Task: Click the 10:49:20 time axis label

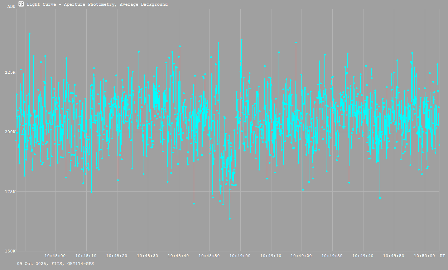Action: (302, 256)
